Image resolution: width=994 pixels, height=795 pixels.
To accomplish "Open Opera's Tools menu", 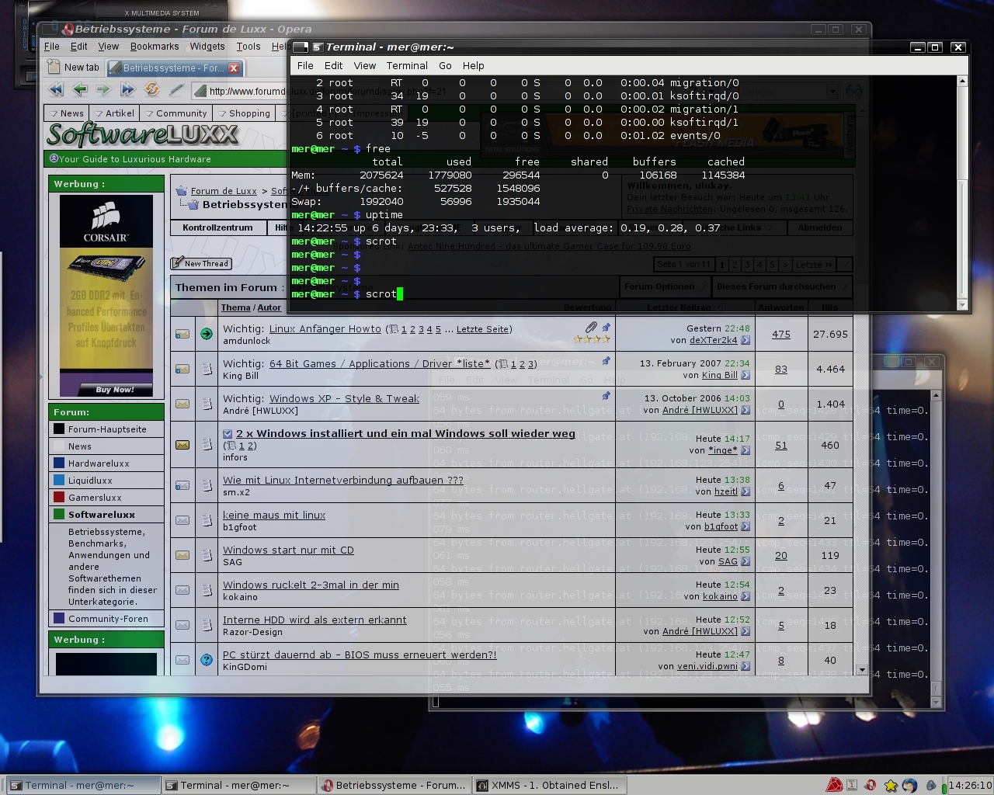I will [248, 47].
